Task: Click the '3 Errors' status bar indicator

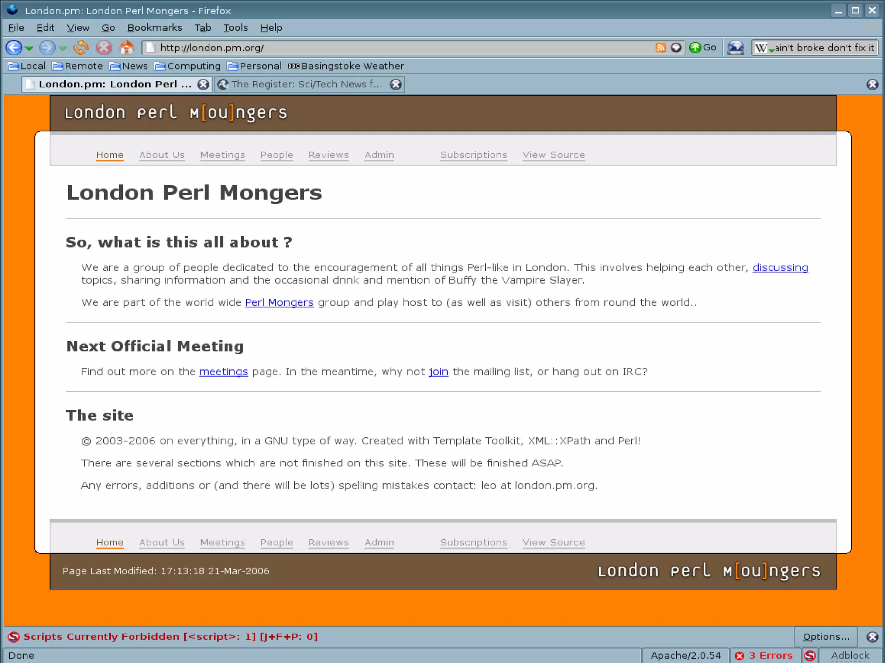Action: point(764,655)
